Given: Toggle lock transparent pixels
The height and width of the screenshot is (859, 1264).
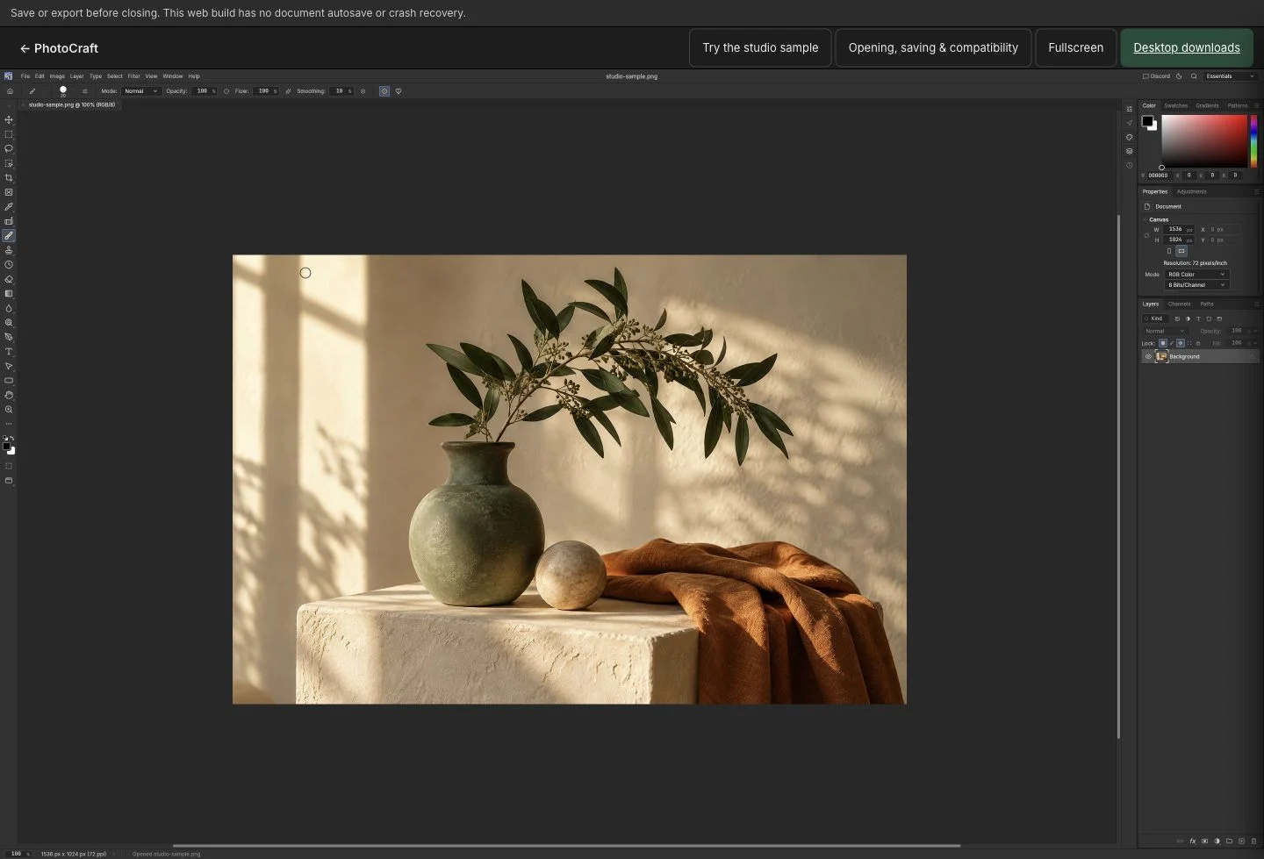Looking at the screenshot, I should [1163, 343].
